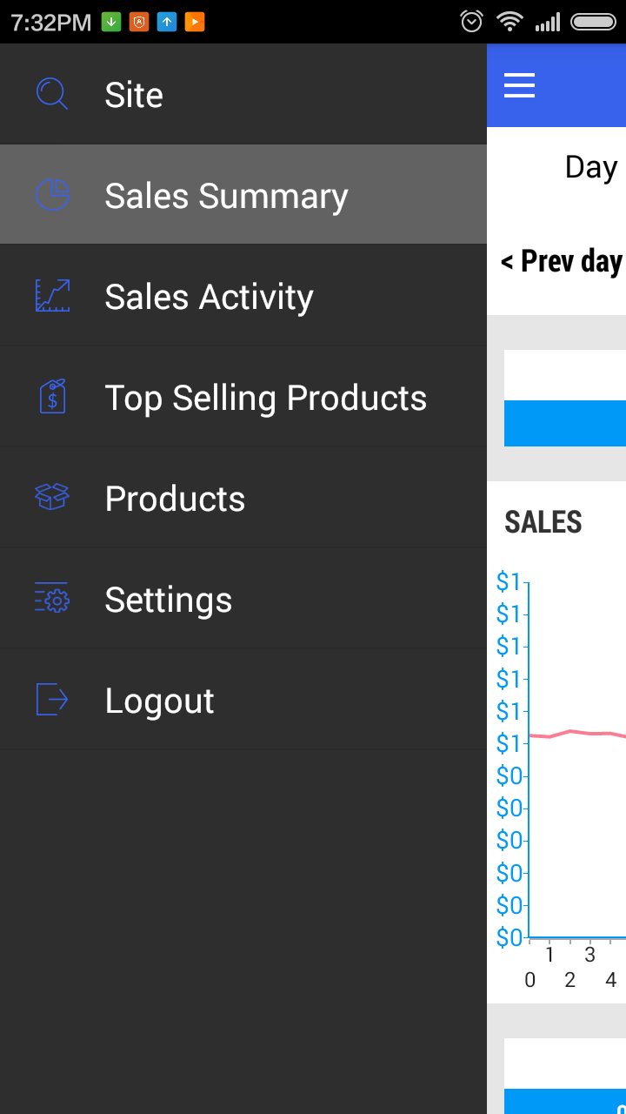Click the Sales Summary pie chart icon

(x=52, y=195)
